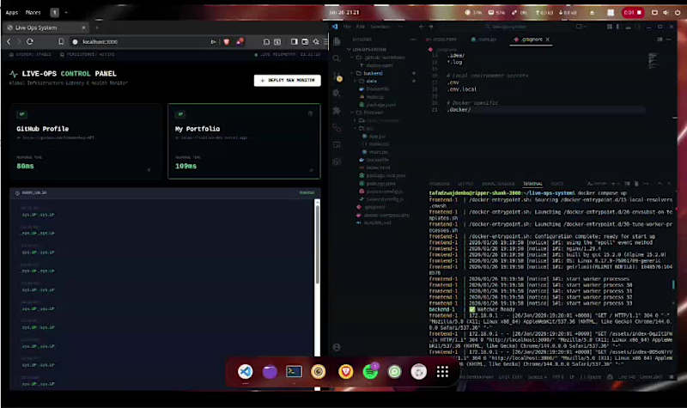Click the GitHub Profile URL link
Image resolution: width=687 pixels, height=408 pixels.
coord(55,137)
